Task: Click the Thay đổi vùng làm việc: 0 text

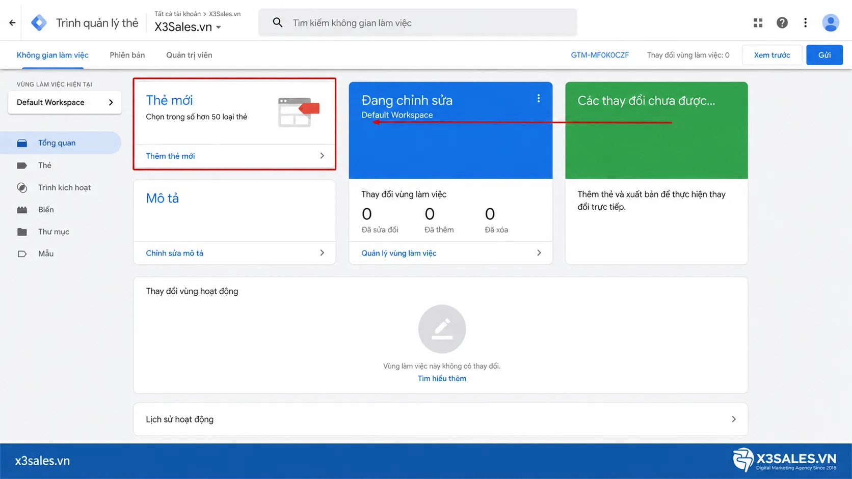Action: (x=688, y=55)
